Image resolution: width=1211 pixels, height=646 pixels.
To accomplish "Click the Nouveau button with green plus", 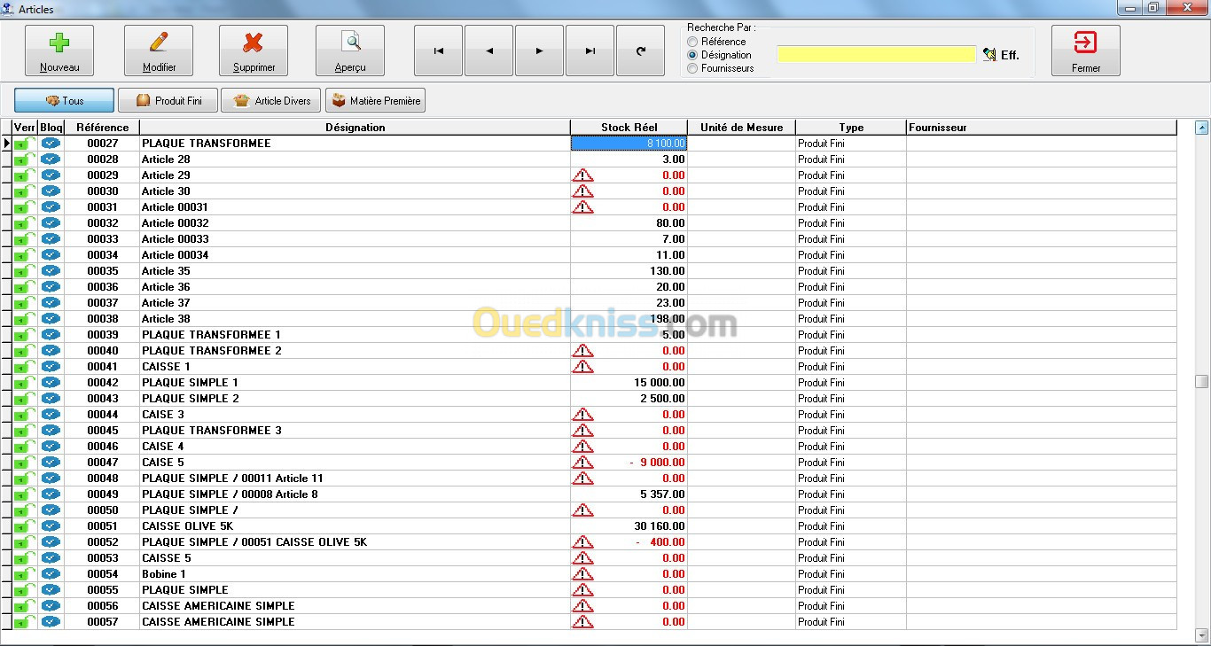I will tap(59, 51).
